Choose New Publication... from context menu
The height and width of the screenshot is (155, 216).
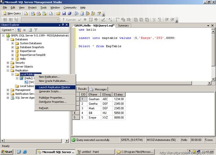click(55, 77)
